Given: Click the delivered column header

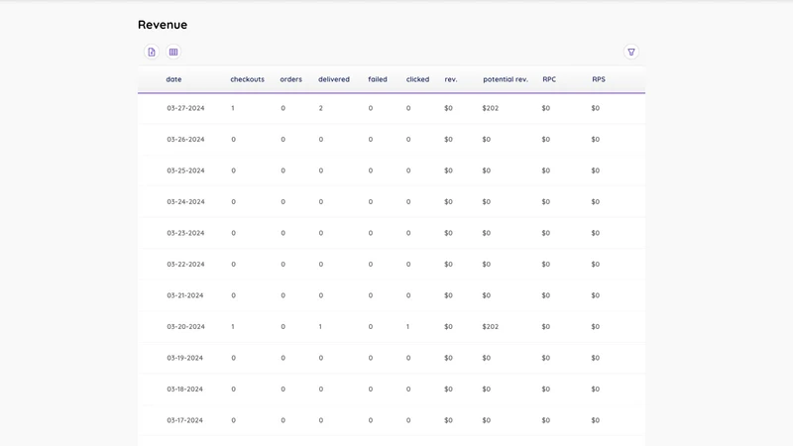Looking at the screenshot, I should [334, 79].
